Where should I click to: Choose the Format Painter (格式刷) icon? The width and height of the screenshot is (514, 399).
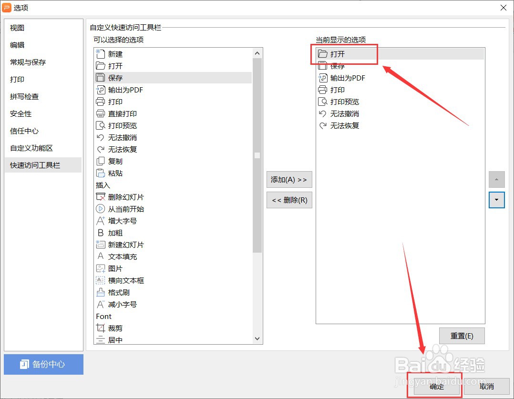coord(100,292)
